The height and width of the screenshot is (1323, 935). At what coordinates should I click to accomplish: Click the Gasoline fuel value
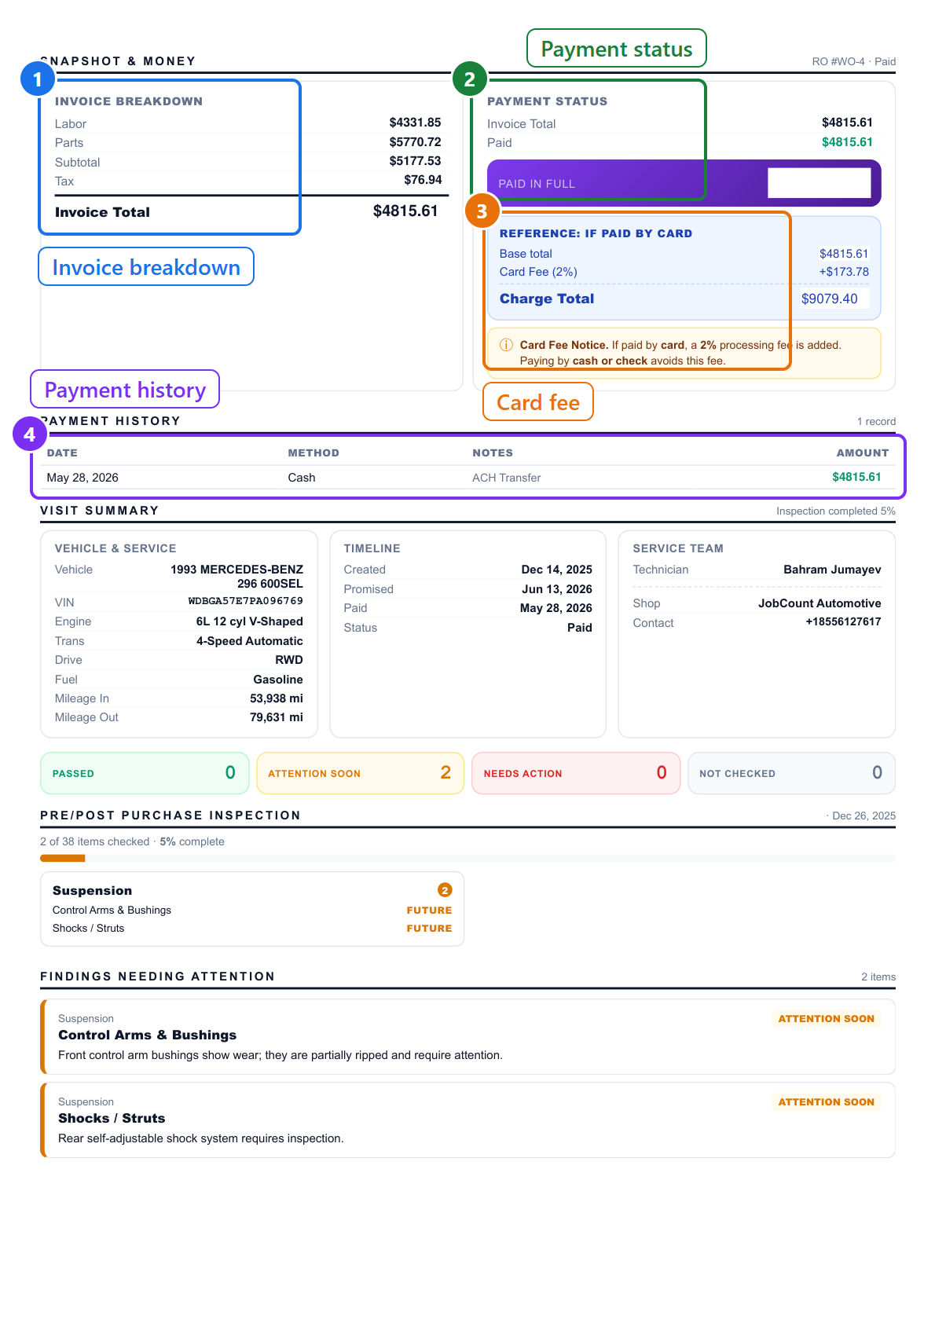(277, 680)
